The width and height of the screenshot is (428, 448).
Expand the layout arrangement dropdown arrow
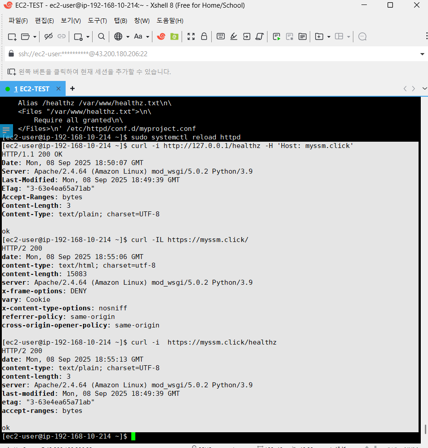[348, 37]
